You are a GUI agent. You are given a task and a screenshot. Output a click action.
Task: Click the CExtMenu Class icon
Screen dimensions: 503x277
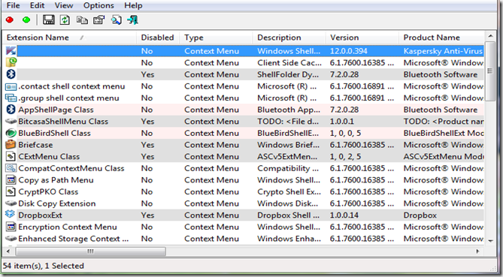pos(11,157)
